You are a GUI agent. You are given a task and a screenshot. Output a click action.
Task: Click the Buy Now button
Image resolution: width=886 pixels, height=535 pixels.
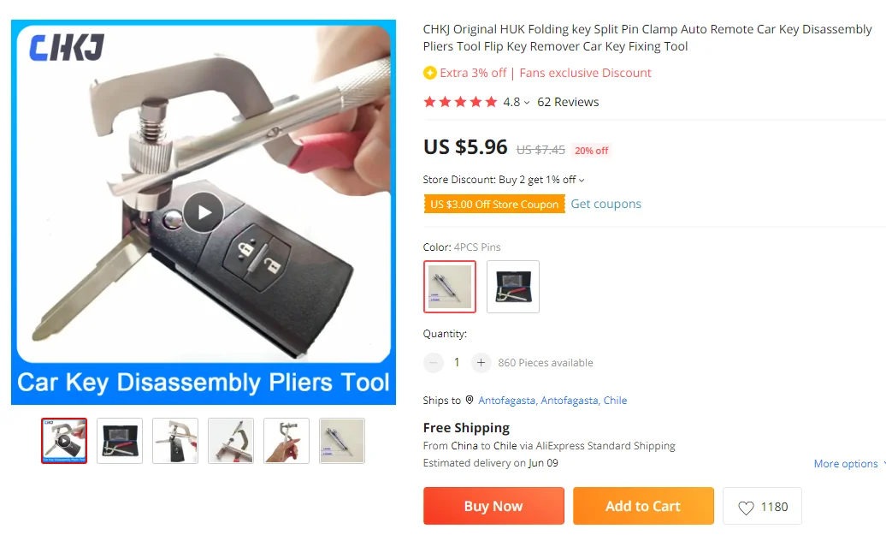click(x=493, y=506)
